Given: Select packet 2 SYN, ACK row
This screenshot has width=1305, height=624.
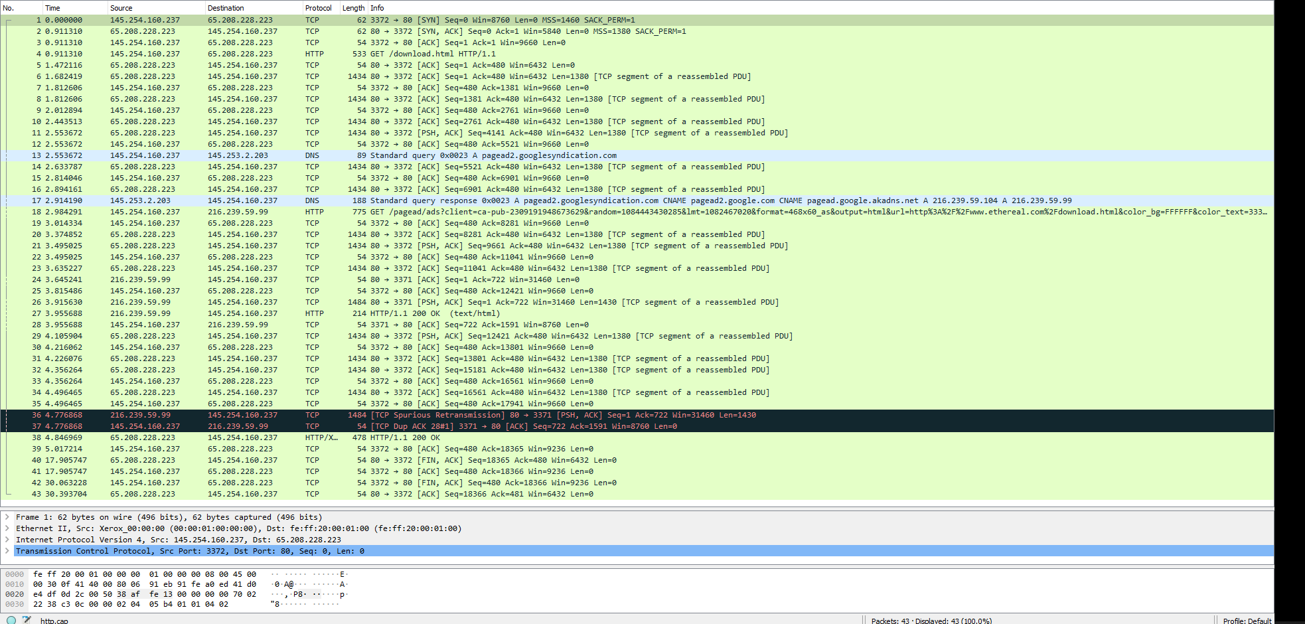Looking at the screenshot, I should (637, 31).
